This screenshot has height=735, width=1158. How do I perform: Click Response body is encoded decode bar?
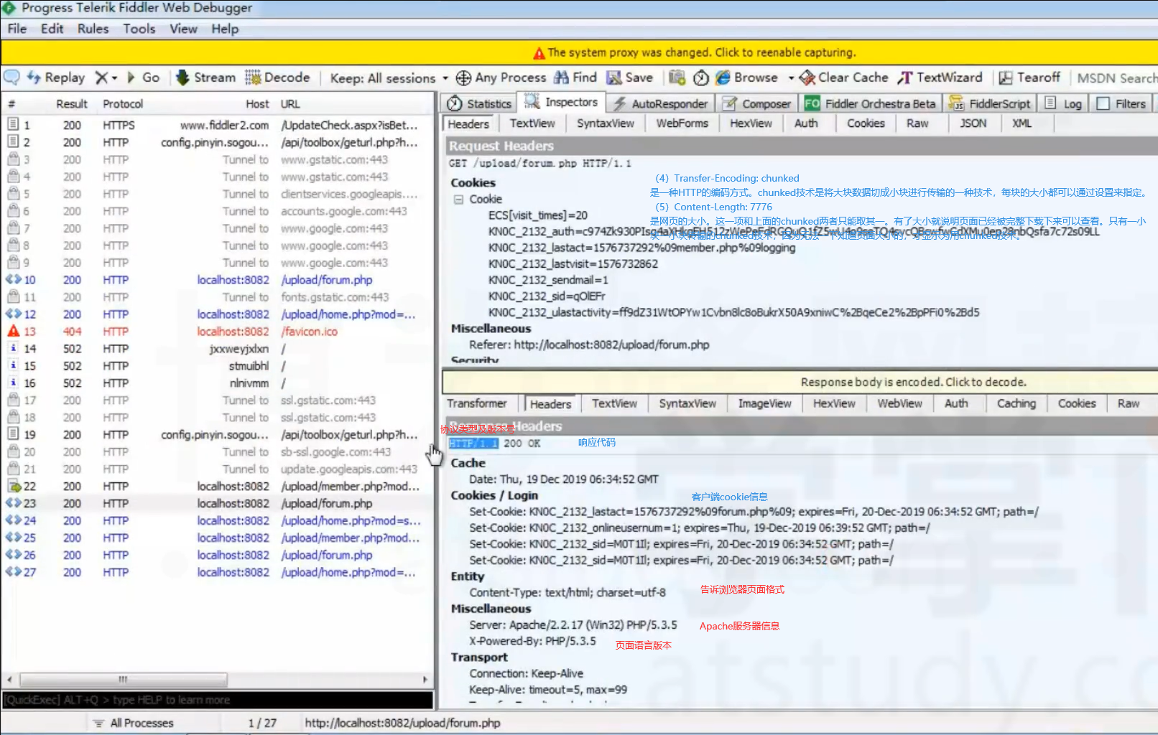(x=800, y=382)
